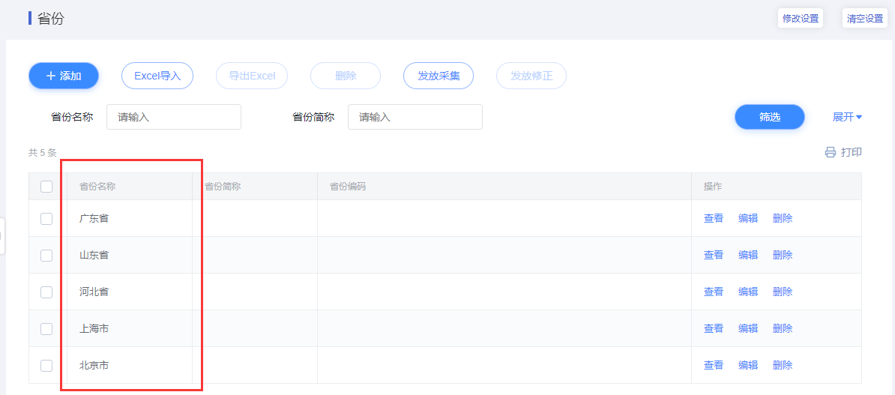Screen dimensions: 895x395
Task: Click 清空设置 in the top bar
Action: (x=865, y=19)
